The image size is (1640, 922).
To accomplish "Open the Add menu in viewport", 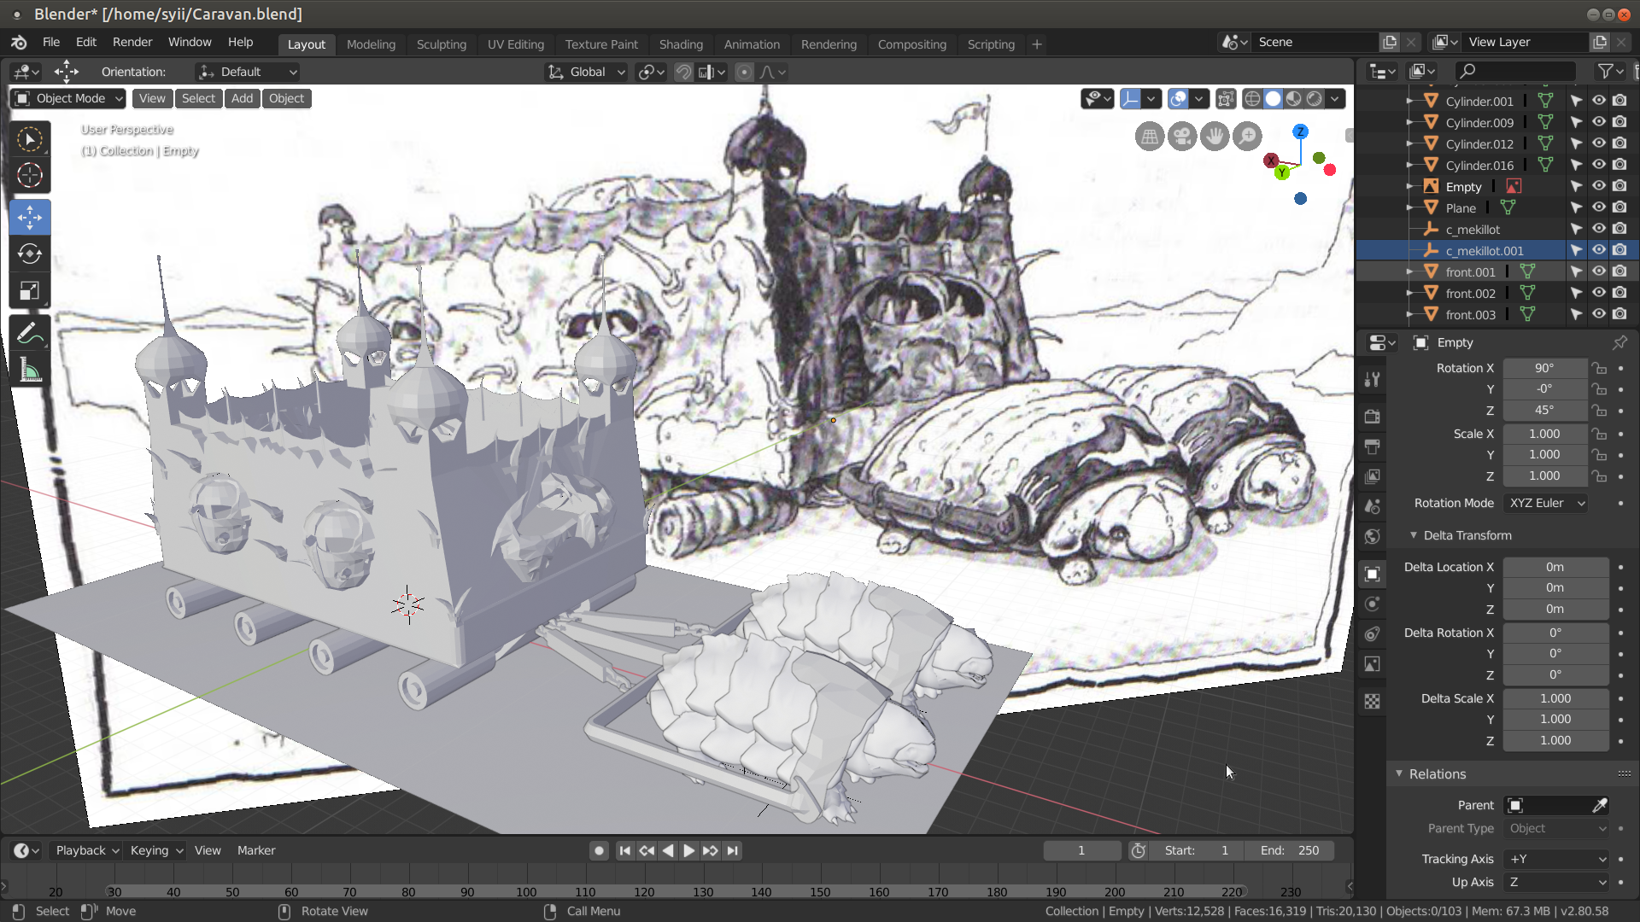I will (242, 98).
